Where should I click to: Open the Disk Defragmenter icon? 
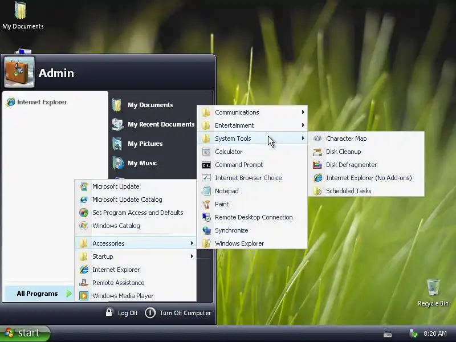click(317, 165)
